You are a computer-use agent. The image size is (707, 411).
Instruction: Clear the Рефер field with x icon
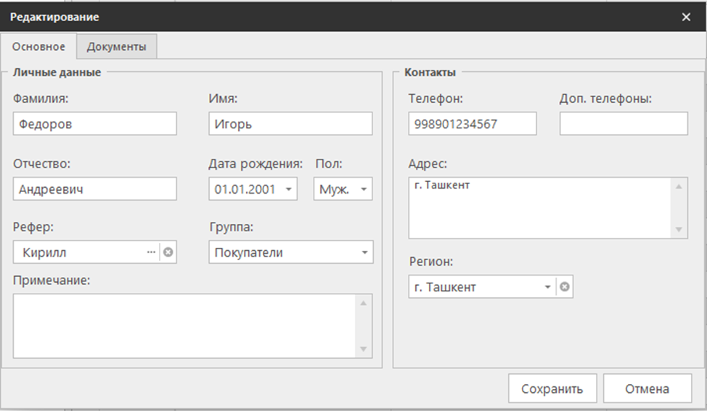coord(168,252)
